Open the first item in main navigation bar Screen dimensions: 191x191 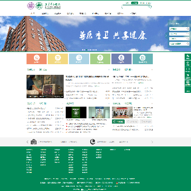pyautogui.click(x=32, y=13)
